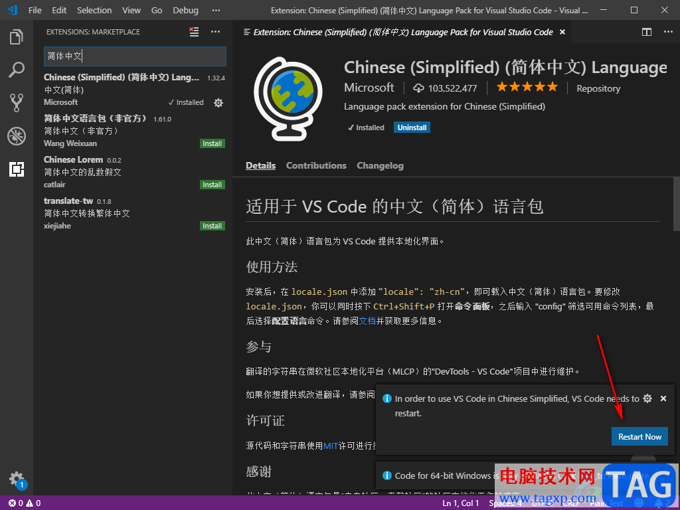Image resolution: width=680 pixels, height=510 pixels.
Task: Split the editor to the side
Action: tap(647, 32)
